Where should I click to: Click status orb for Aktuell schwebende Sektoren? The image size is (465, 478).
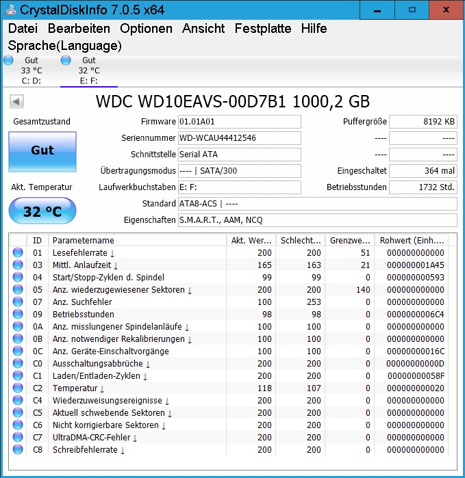coord(18,413)
